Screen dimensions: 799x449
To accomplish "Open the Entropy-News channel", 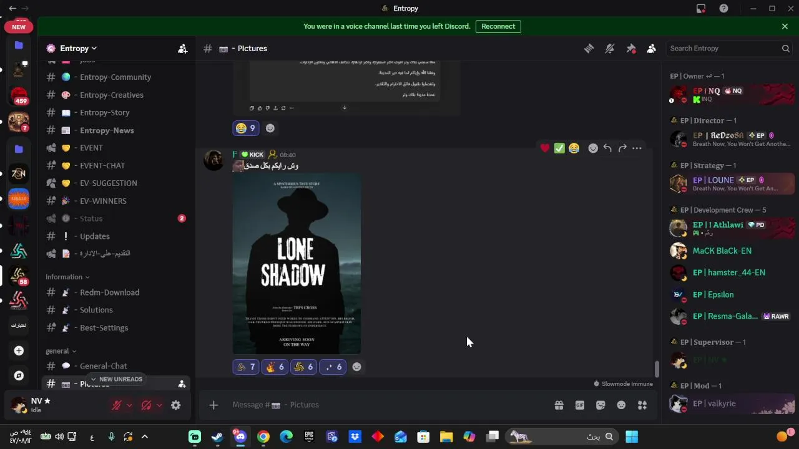I will (x=115, y=130).
